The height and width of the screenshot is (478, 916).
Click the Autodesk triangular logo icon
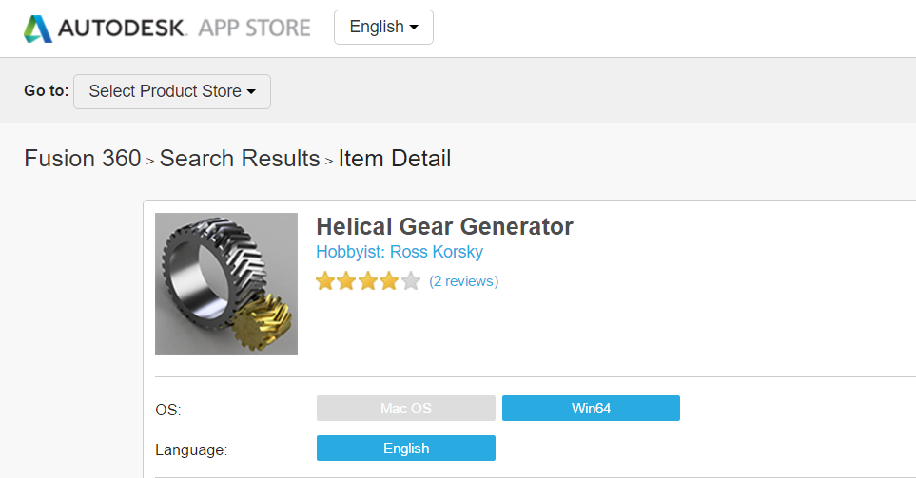39,29
